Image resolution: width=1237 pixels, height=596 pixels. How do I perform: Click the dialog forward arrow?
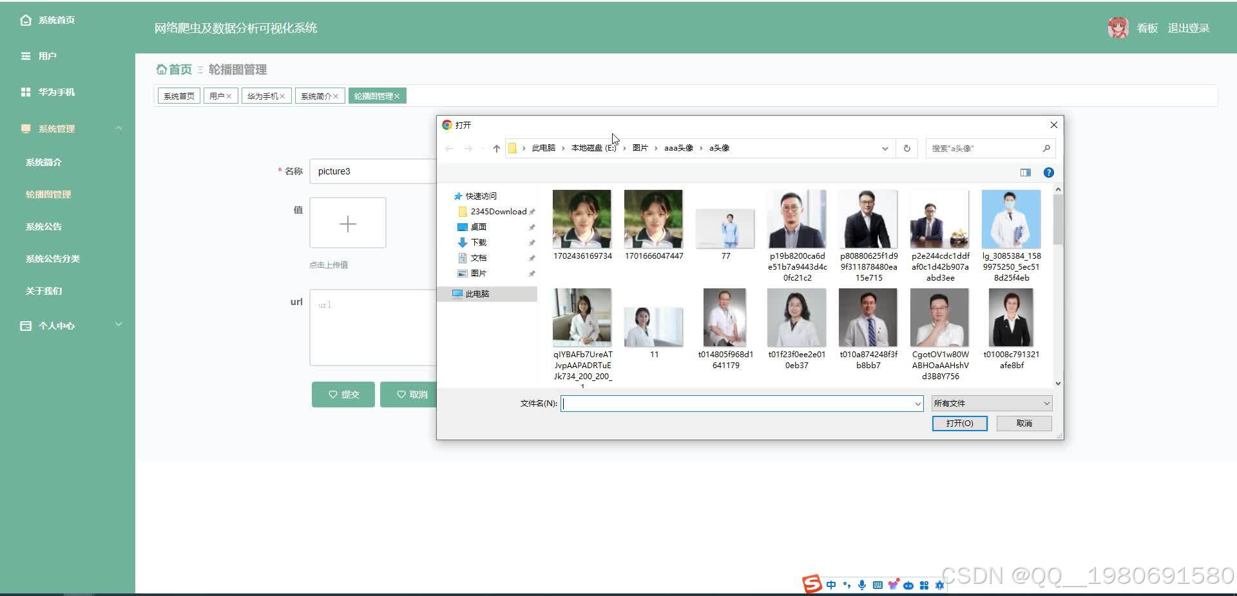(468, 148)
